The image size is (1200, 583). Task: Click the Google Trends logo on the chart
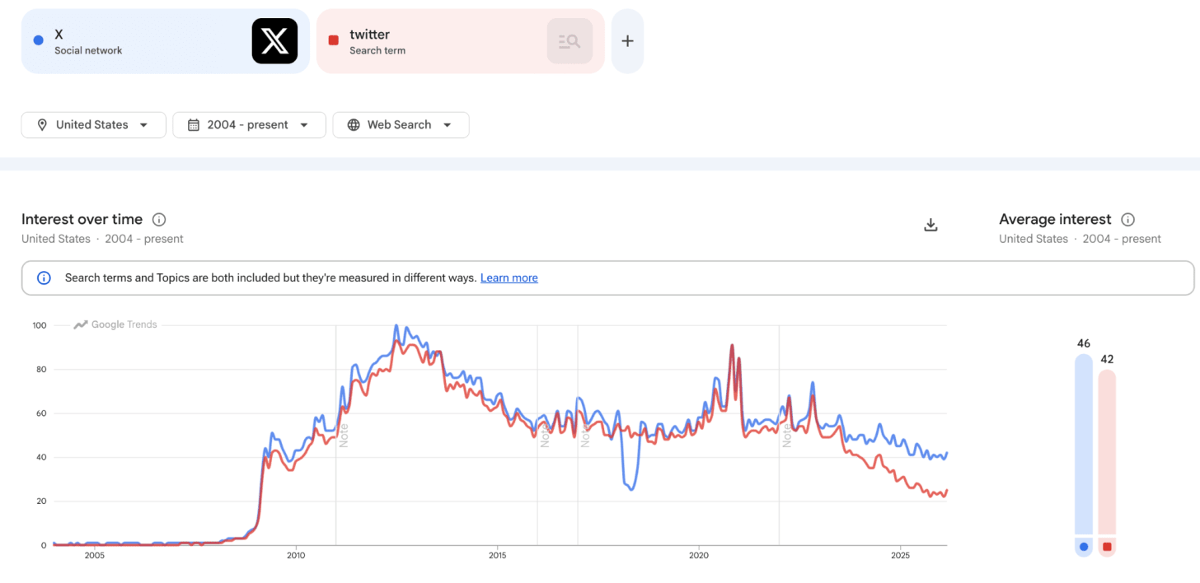tap(115, 324)
